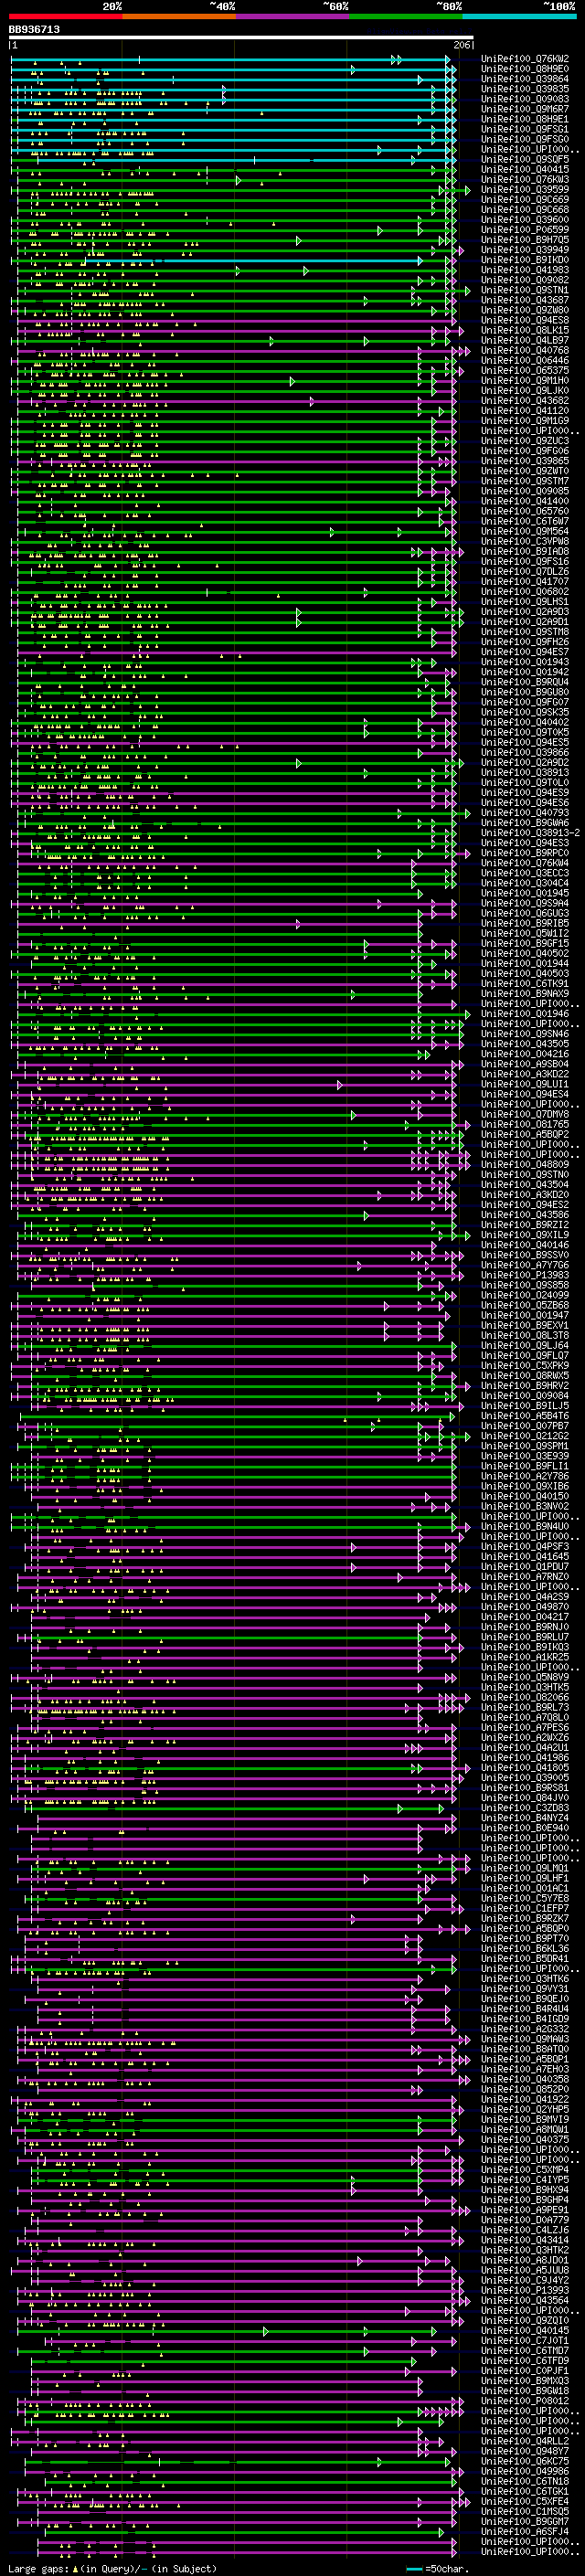Open hit UniRef100_Q76KW2
Screen dimensions: 585x2576
tap(525, 59)
